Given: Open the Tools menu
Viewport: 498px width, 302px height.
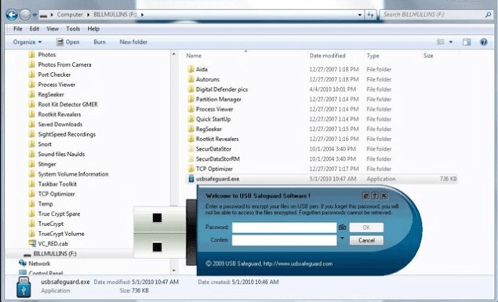Looking at the screenshot, I should point(73,28).
